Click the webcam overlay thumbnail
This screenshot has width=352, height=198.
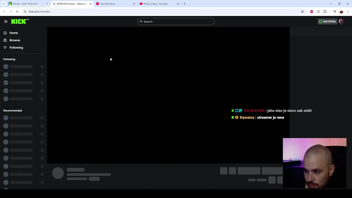pos(315,163)
